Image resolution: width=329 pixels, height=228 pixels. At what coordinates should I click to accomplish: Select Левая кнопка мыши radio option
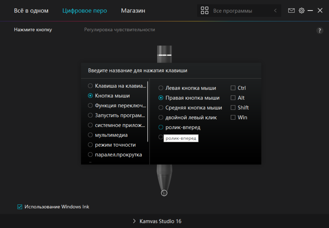tap(161, 88)
